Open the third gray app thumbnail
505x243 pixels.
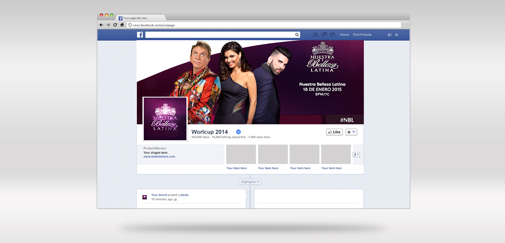pyautogui.click(x=304, y=154)
